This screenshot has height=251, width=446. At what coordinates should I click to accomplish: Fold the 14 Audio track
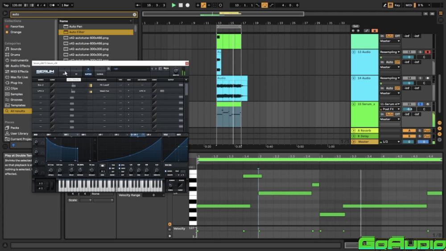click(x=354, y=78)
